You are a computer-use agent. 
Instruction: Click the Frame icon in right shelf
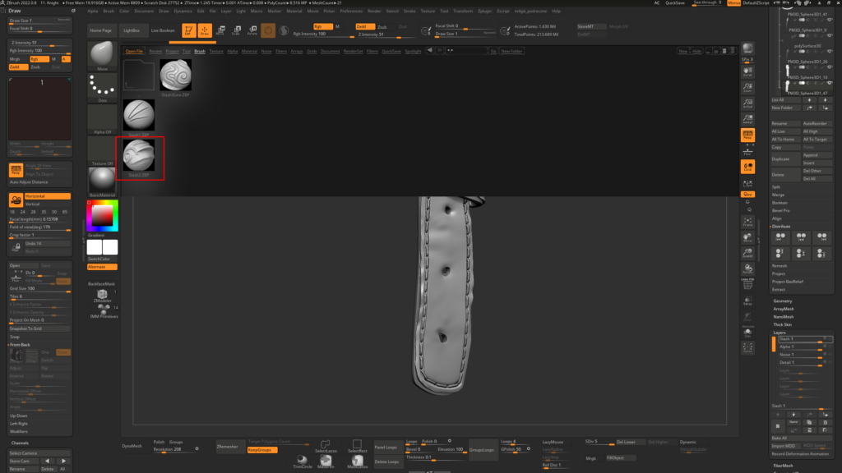pos(747,222)
